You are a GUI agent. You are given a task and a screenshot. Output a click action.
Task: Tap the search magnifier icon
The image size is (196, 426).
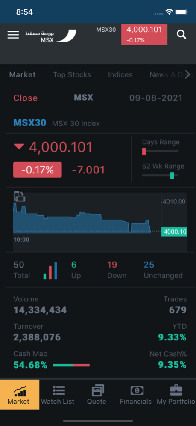(181, 35)
